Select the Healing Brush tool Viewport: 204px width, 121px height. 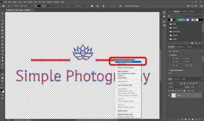(2, 37)
